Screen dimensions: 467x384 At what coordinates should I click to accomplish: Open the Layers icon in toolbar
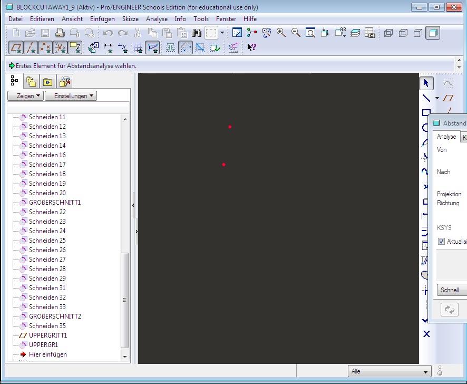tap(355, 33)
